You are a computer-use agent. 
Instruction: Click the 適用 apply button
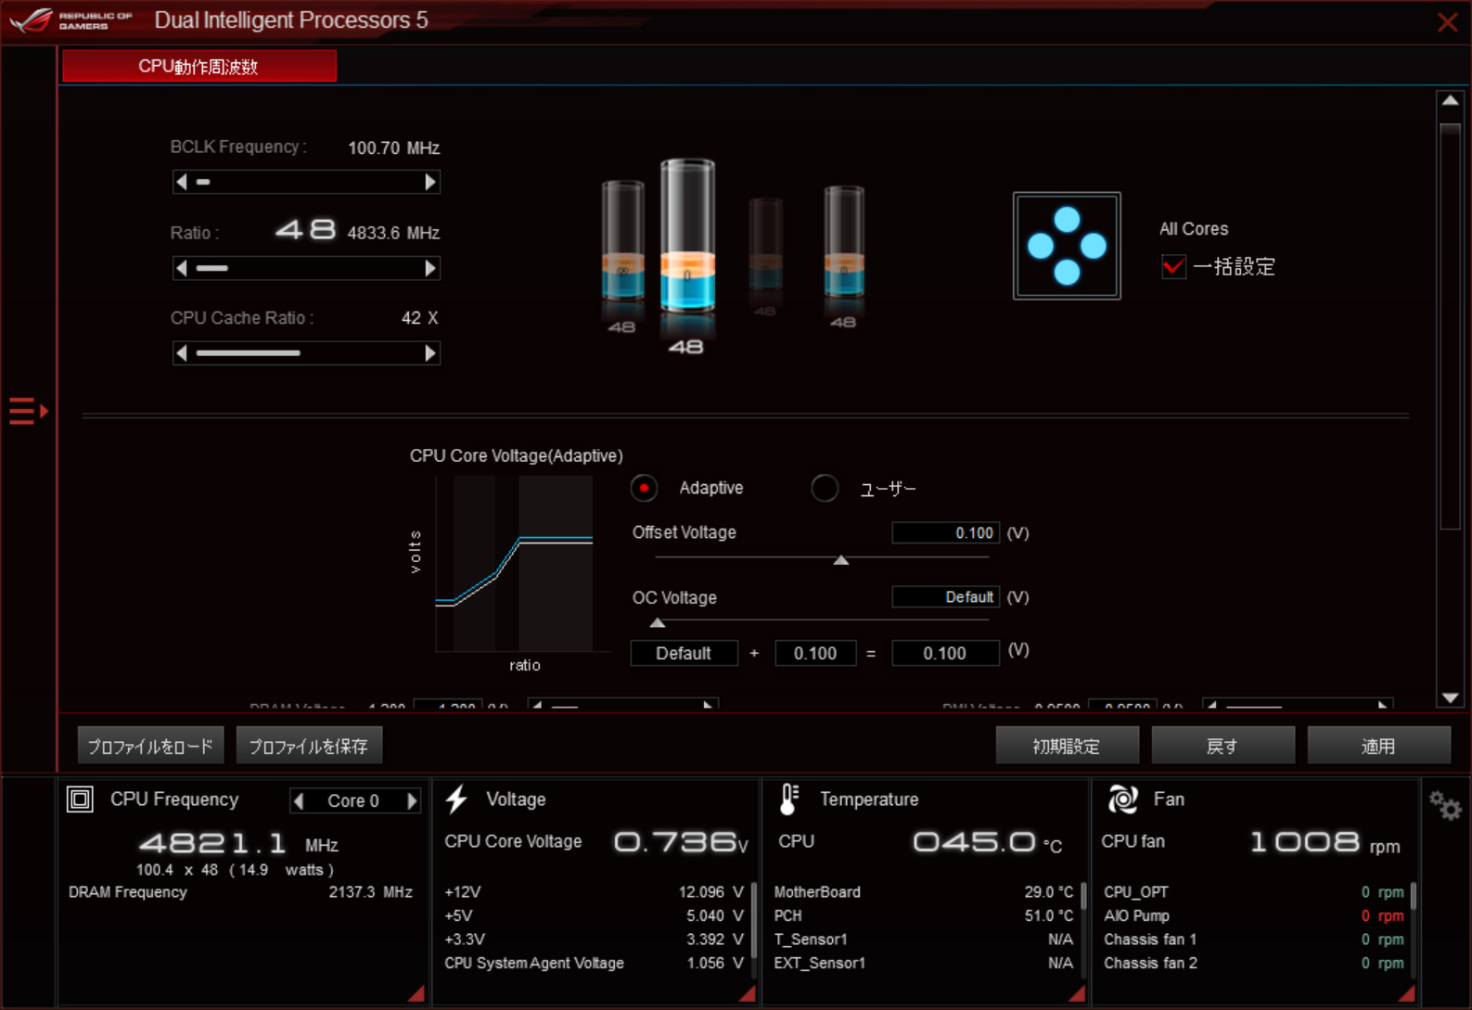tap(1378, 746)
